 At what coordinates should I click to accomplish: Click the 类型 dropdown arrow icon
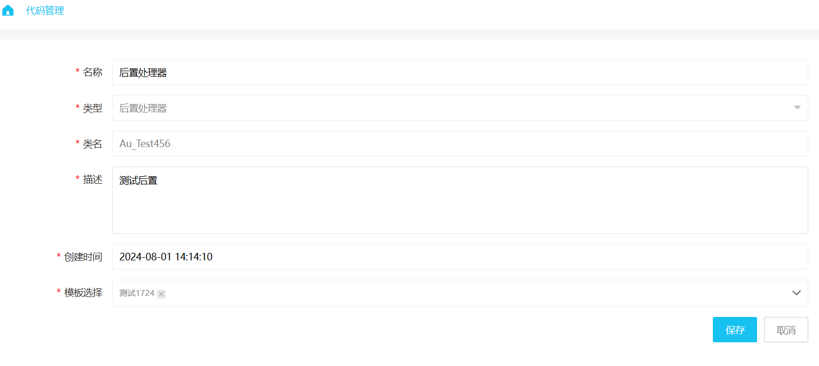tap(797, 108)
